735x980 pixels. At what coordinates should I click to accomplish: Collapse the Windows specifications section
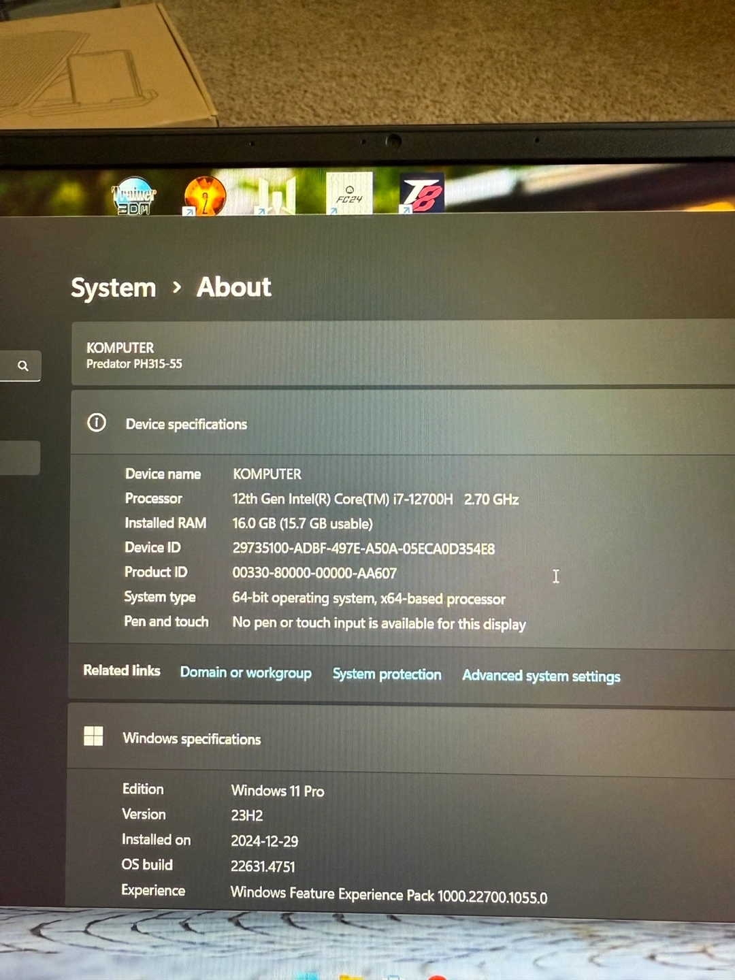tap(402, 740)
